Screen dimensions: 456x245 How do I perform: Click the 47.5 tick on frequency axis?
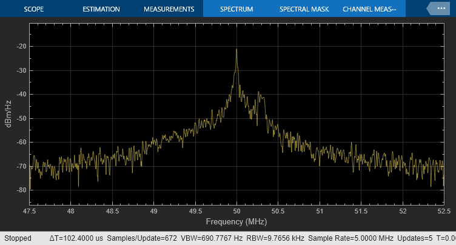tap(30, 211)
